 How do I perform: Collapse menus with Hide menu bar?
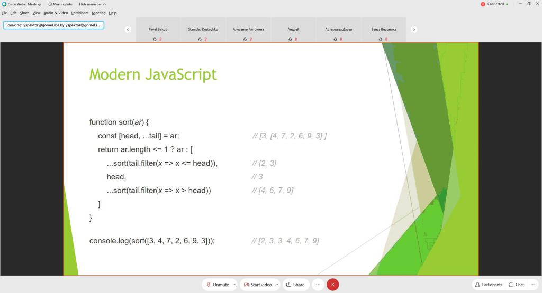coord(92,4)
